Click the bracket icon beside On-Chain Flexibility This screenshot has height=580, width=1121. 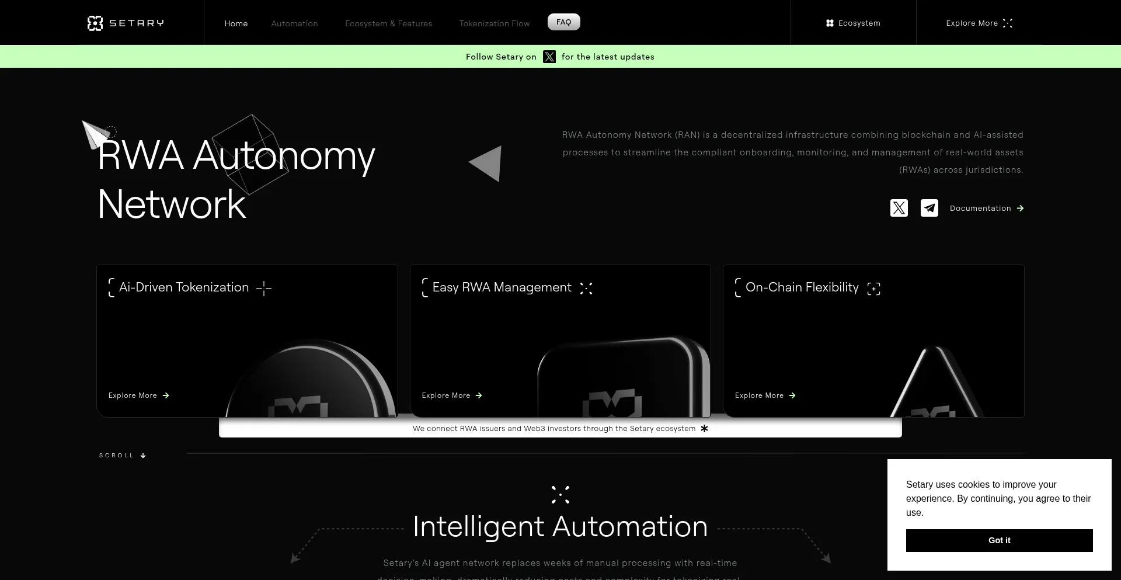[873, 289]
